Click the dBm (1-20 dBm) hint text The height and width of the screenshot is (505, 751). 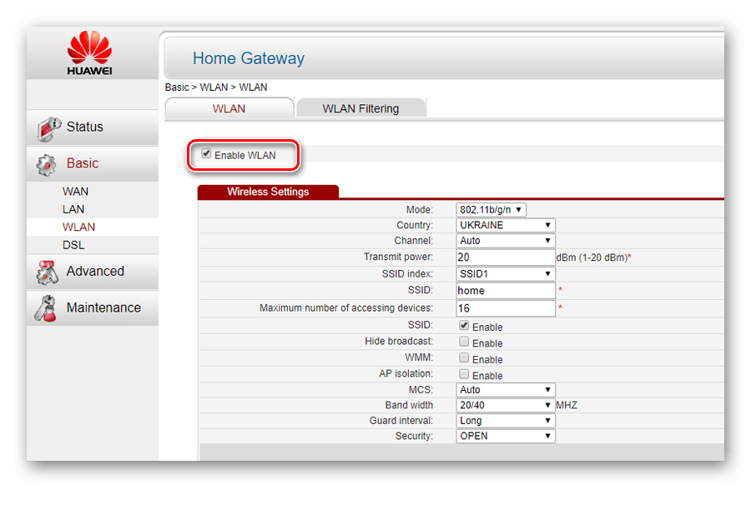click(x=592, y=257)
